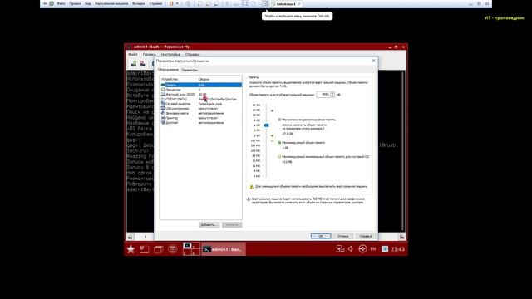Viewport: 532px width, 299px height.
Task: Select the CD/DVD (SATA) device row
Action: [x=201, y=99]
